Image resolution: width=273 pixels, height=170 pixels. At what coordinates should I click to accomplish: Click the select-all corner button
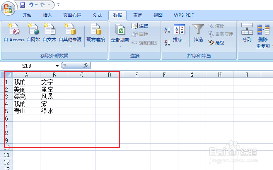coord(9,75)
